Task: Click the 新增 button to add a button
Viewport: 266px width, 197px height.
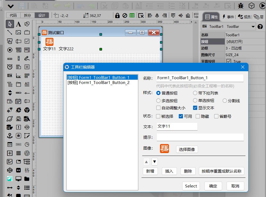Action: [x=150, y=171]
